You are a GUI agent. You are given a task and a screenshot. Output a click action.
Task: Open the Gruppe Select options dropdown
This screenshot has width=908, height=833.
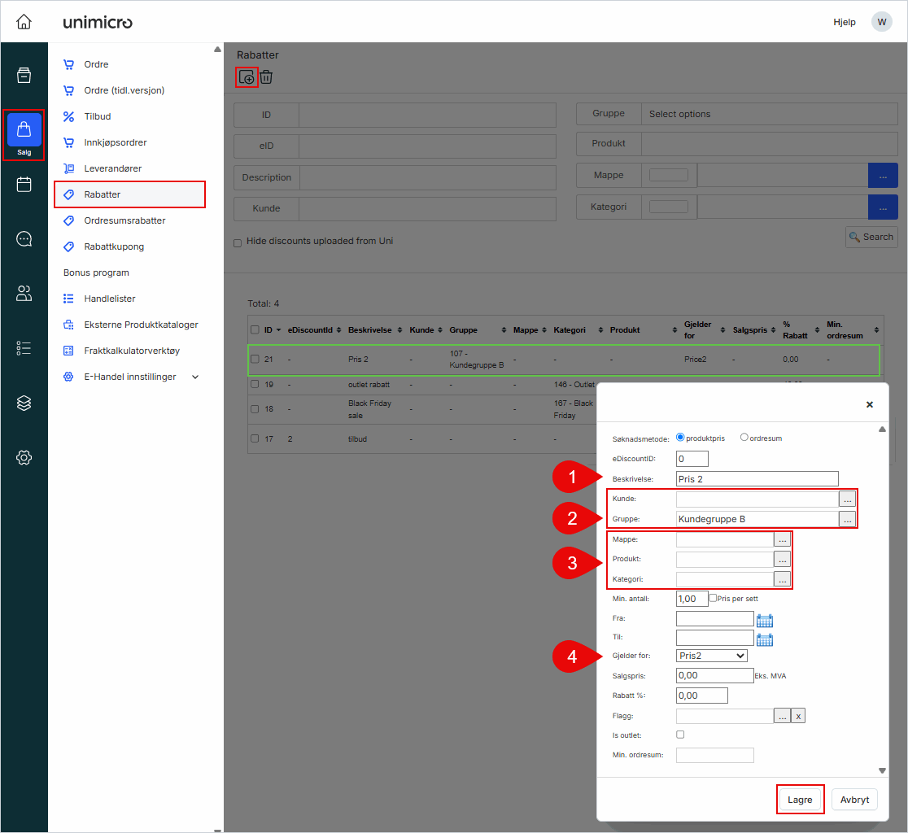769,114
